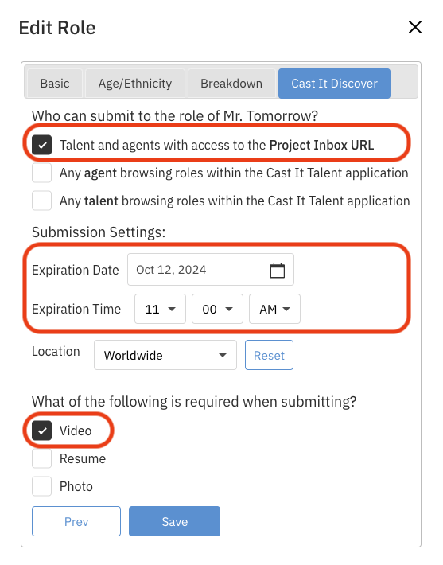The width and height of the screenshot is (443, 565).
Task: Save the role settings
Action: [x=175, y=521]
